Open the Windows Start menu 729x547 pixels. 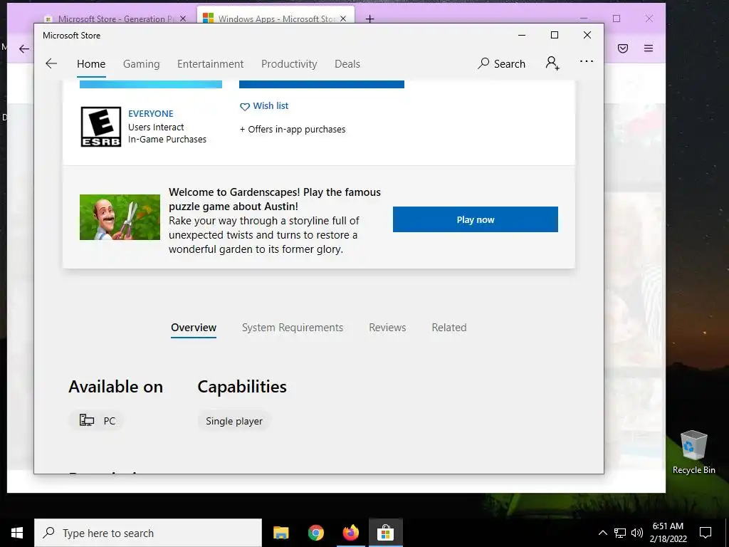click(17, 533)
